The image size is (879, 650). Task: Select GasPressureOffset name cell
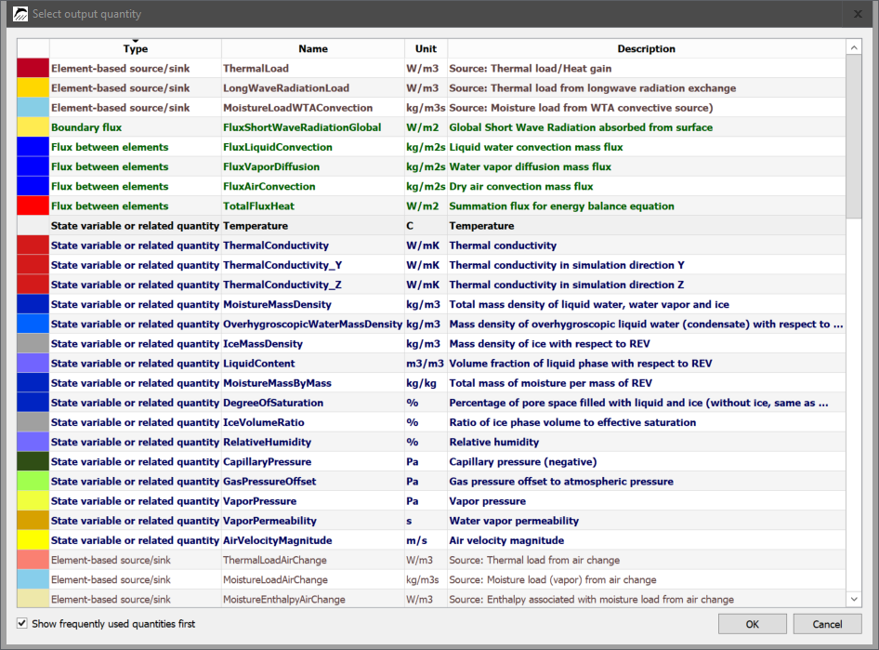(313, 481)
